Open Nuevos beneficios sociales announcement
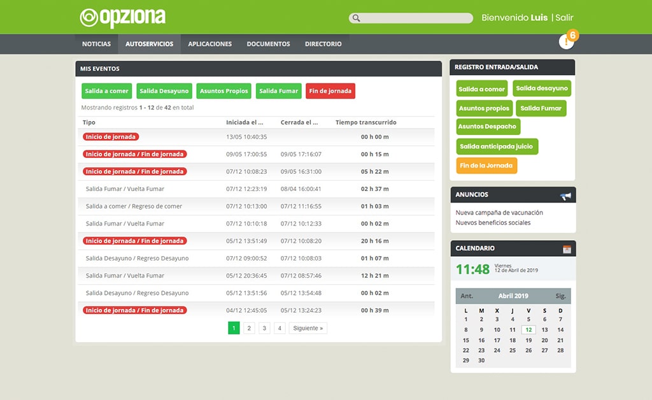Viewport: 652px width, 400px height. pyautogui.click(x=493, y=222)
